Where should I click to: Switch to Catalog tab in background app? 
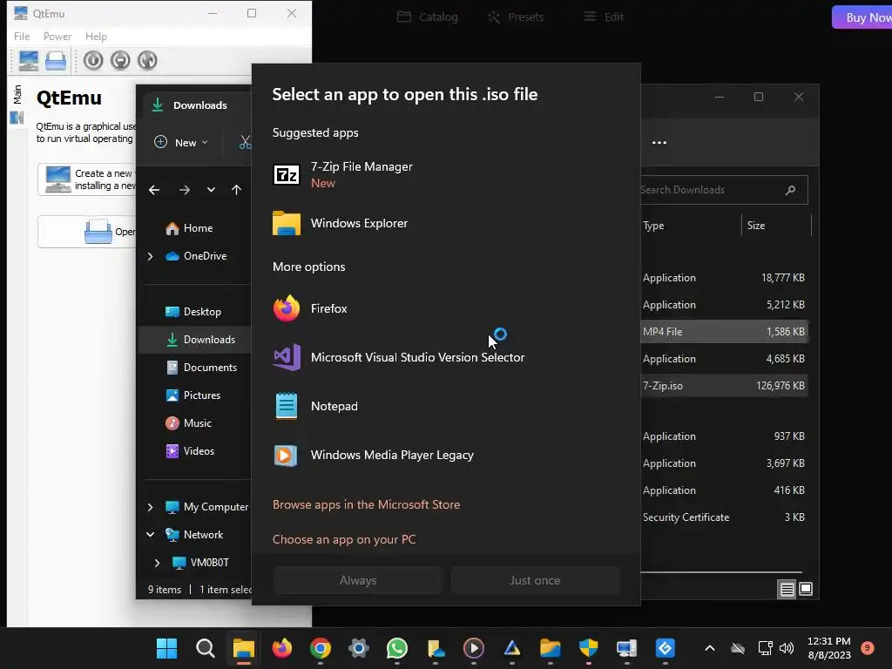coord(427,17)
